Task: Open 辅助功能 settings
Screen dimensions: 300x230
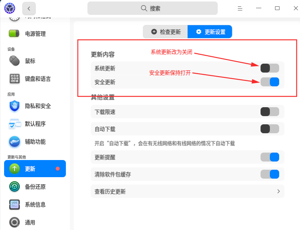Action: tap(35, 142)
